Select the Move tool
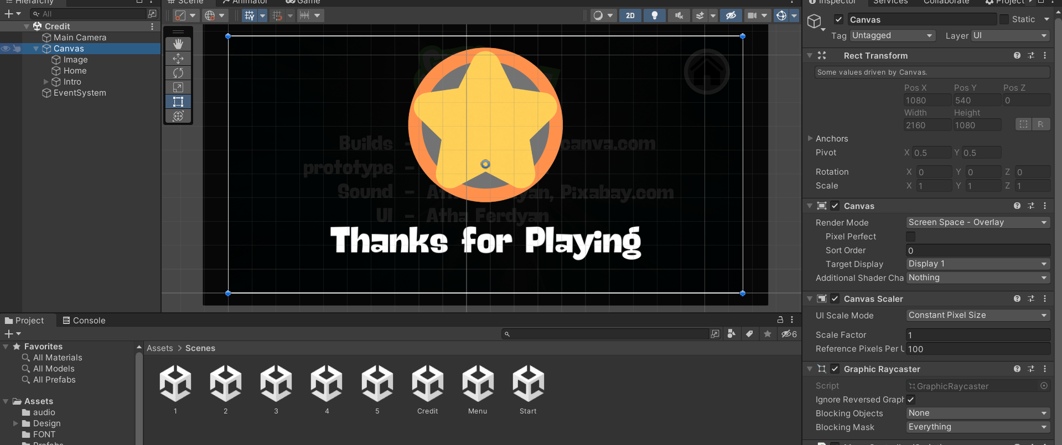The width and height of the screenshot is (1062, 445). point(178,58)
